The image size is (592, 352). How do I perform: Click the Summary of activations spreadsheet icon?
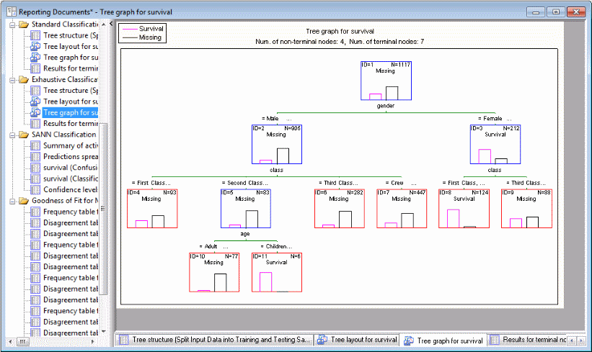pos(35,145)
